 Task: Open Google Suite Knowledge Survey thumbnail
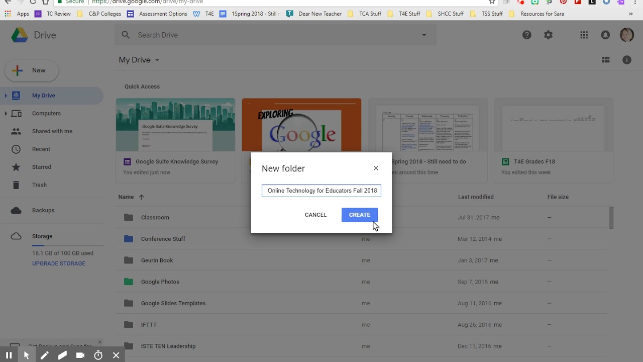pyautogui.click(x=175, y=125)
